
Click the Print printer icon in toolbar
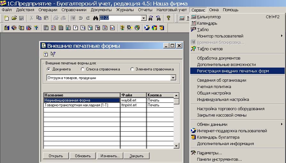(56, 18)
